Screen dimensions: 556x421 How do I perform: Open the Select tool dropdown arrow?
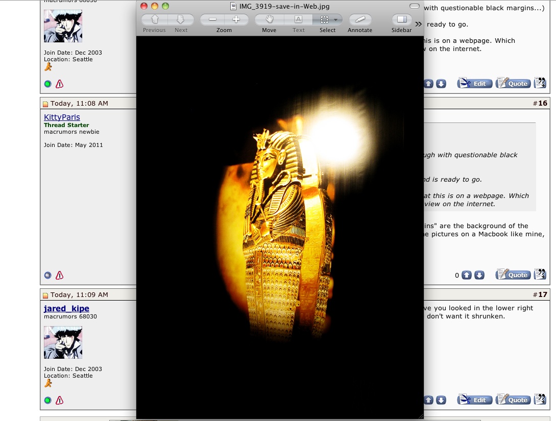pyautogui.click(x=336, y=20)
